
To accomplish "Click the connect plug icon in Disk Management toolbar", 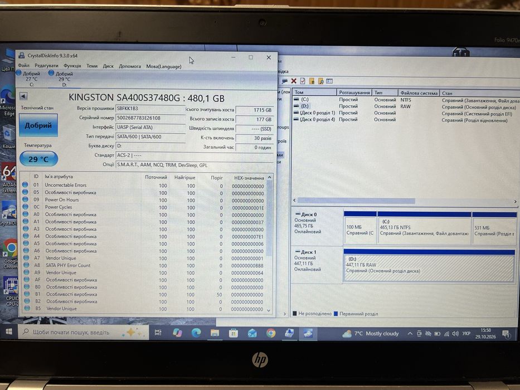I will point(285,81).
